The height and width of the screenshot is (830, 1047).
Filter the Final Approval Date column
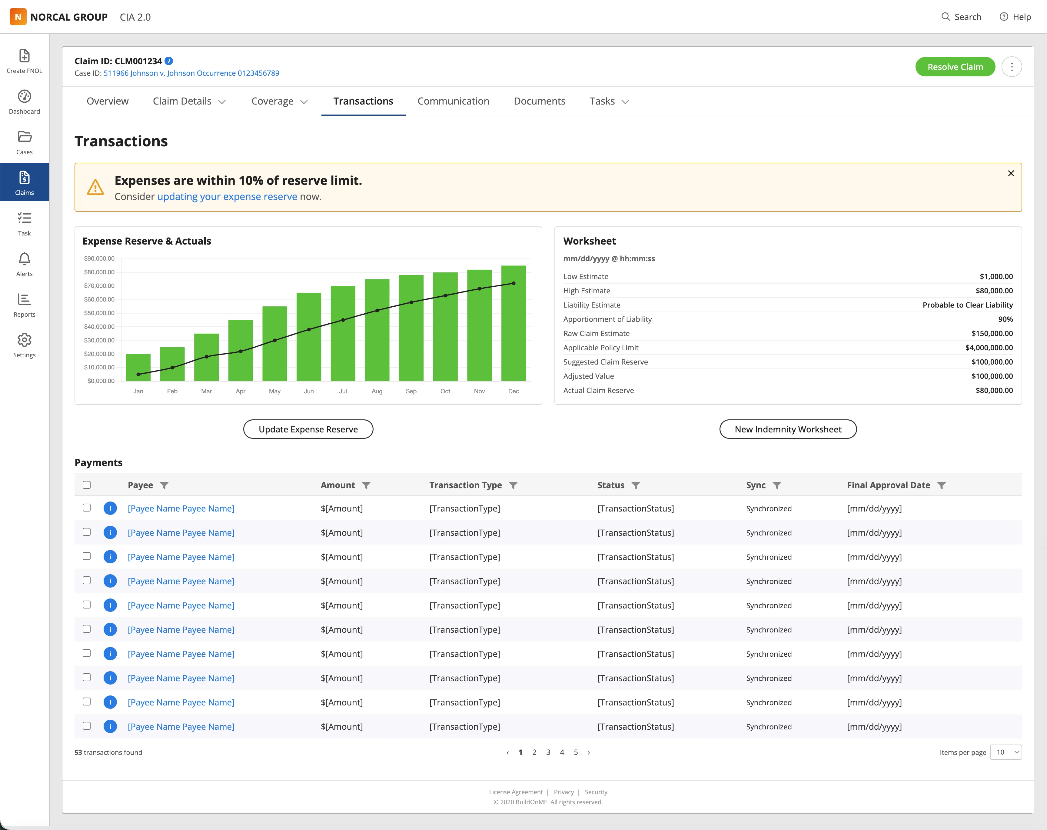point(941,485)
